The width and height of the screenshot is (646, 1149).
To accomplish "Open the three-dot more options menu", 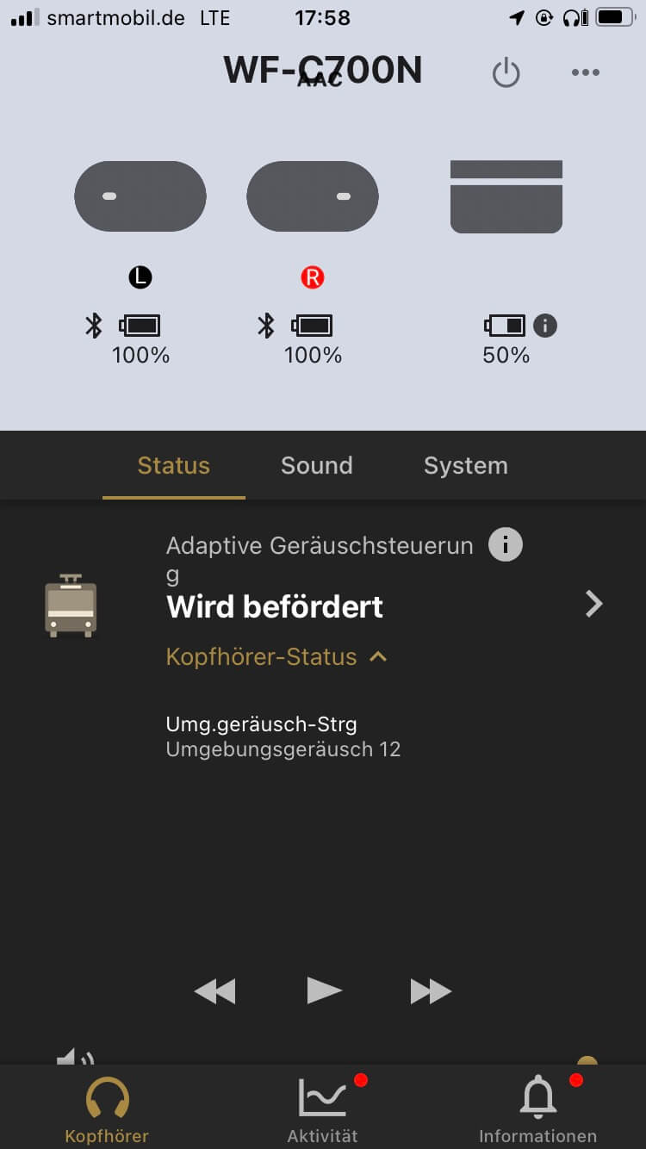I will (x=585, y=73).
